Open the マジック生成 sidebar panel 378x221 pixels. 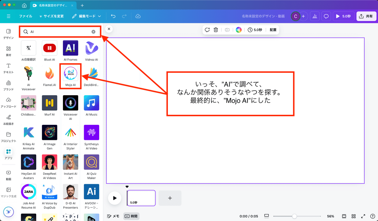pos(9,192)
